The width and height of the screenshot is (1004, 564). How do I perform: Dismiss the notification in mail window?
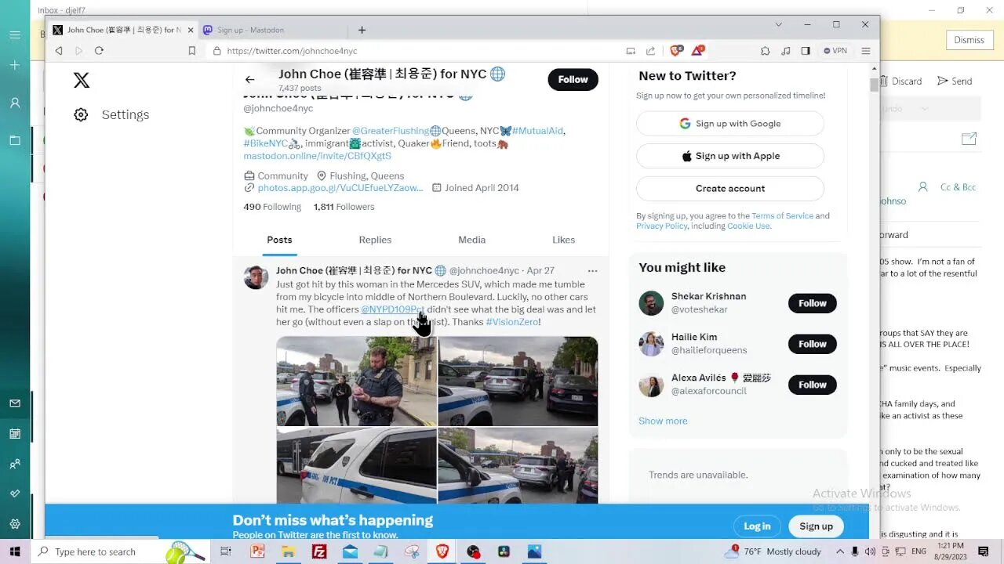coord(969,40)
